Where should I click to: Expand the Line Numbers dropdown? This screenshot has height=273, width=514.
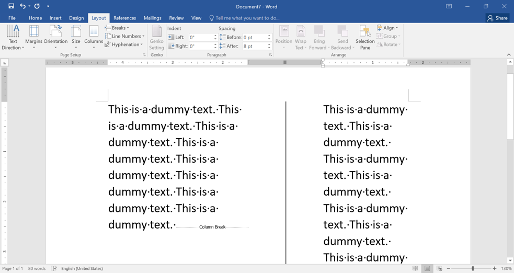click(125, 36)
